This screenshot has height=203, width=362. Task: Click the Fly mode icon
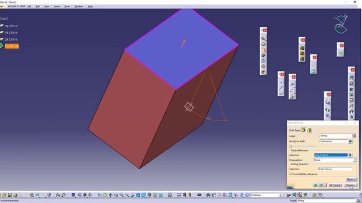pyautogui.click(x=100, y=195)
